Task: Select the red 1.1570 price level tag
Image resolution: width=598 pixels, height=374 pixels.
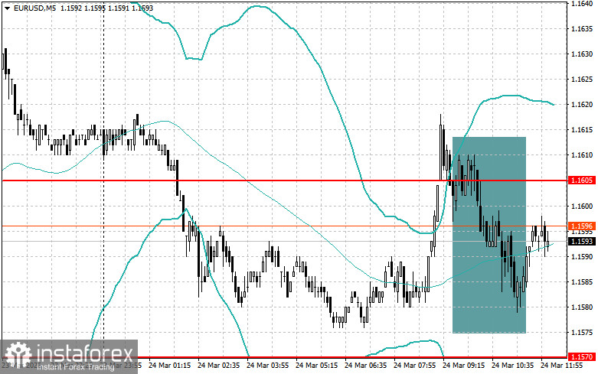Action: tap(582, 357)
